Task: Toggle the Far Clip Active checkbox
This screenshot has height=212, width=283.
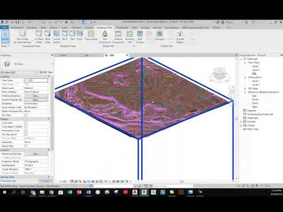Action: (26, 134)
